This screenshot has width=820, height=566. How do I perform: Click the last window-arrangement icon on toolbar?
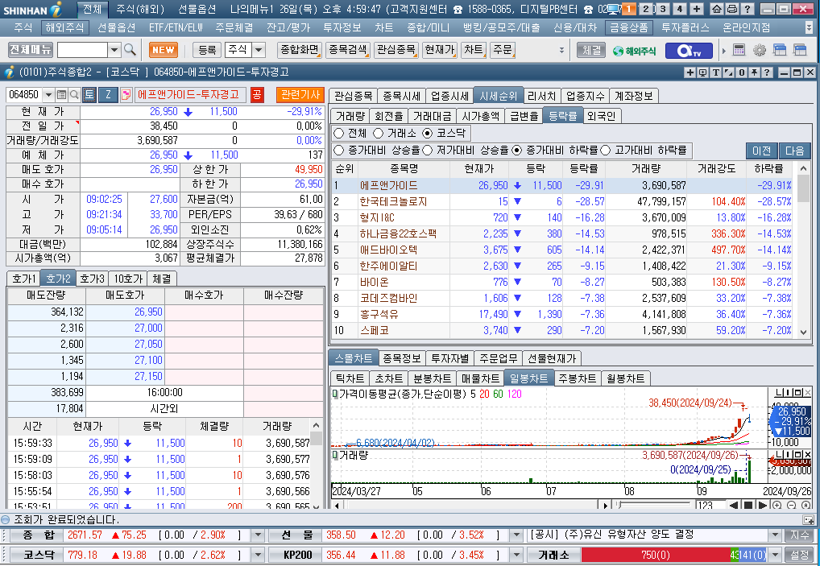pos(800,50)
